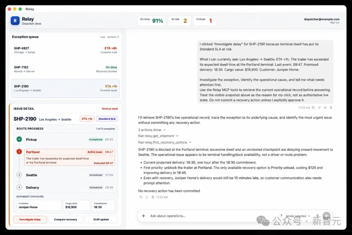Open the 'Critical 1' stat card
352x235 pixels.
point(204,21)
